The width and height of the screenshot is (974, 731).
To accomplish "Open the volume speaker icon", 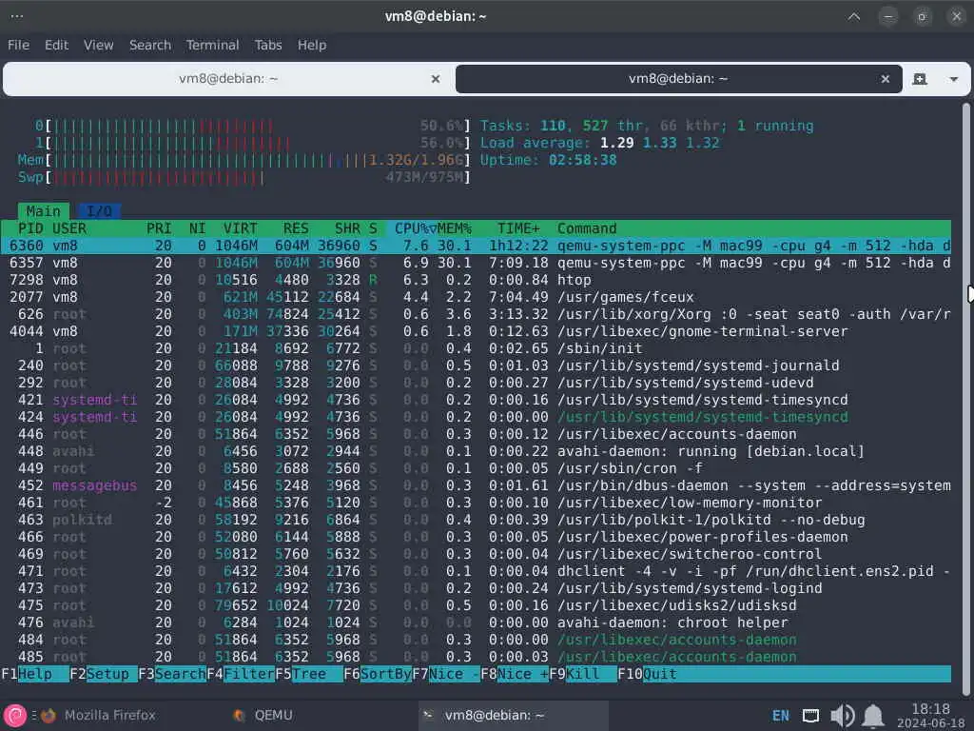I will click(x=843, y=716).
